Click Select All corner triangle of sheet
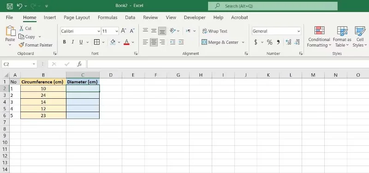 point(6,75)
